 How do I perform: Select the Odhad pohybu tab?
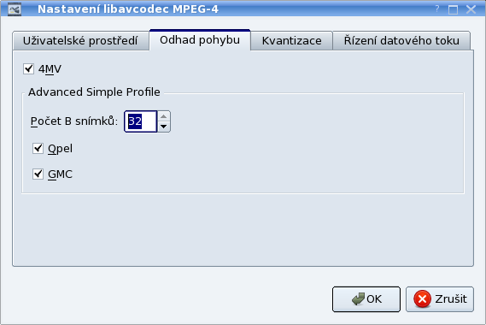pos(200,40)
